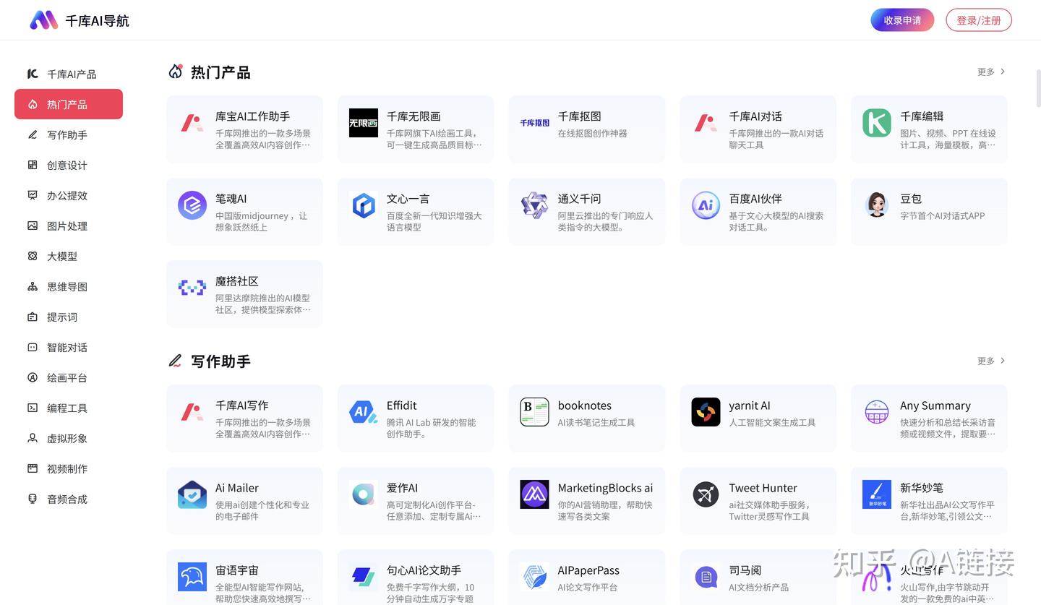
Task: Click the 千库AI对话 product icon
Action: point(706,123)
